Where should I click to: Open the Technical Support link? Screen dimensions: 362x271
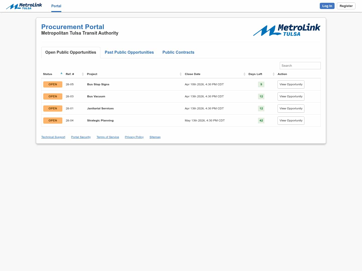[x=53, y=137]
